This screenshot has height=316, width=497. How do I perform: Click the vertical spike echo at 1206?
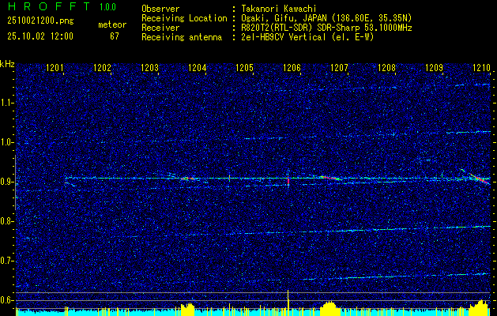click(x=288, y=179)
